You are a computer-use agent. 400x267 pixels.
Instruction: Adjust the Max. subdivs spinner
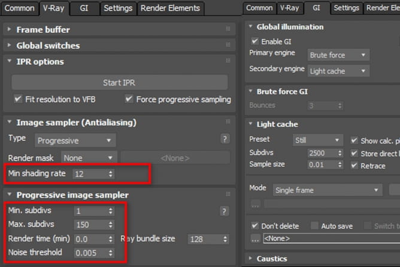click(110, 224)
